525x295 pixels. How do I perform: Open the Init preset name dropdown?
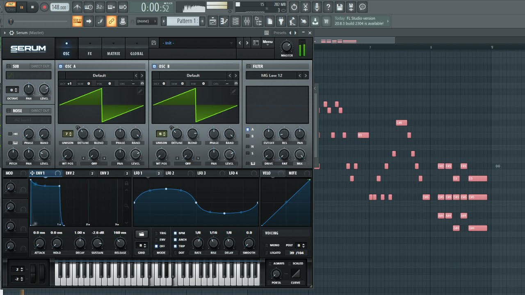coord(198,43)
